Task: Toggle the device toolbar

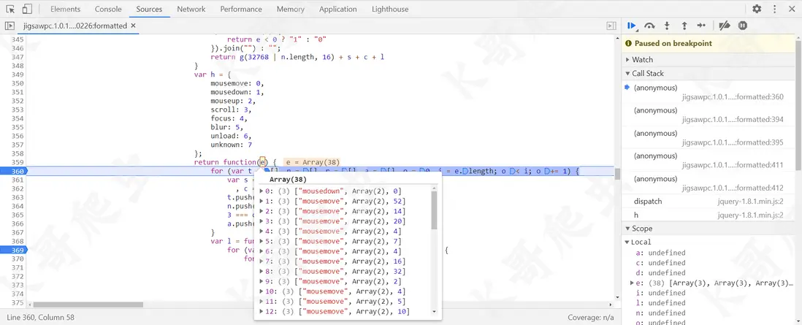Action: [x=27, y=9]
